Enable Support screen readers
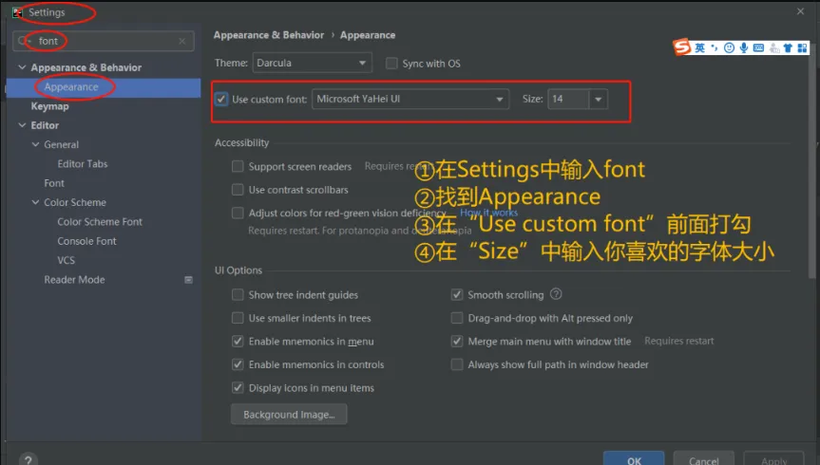 (238, 166)
